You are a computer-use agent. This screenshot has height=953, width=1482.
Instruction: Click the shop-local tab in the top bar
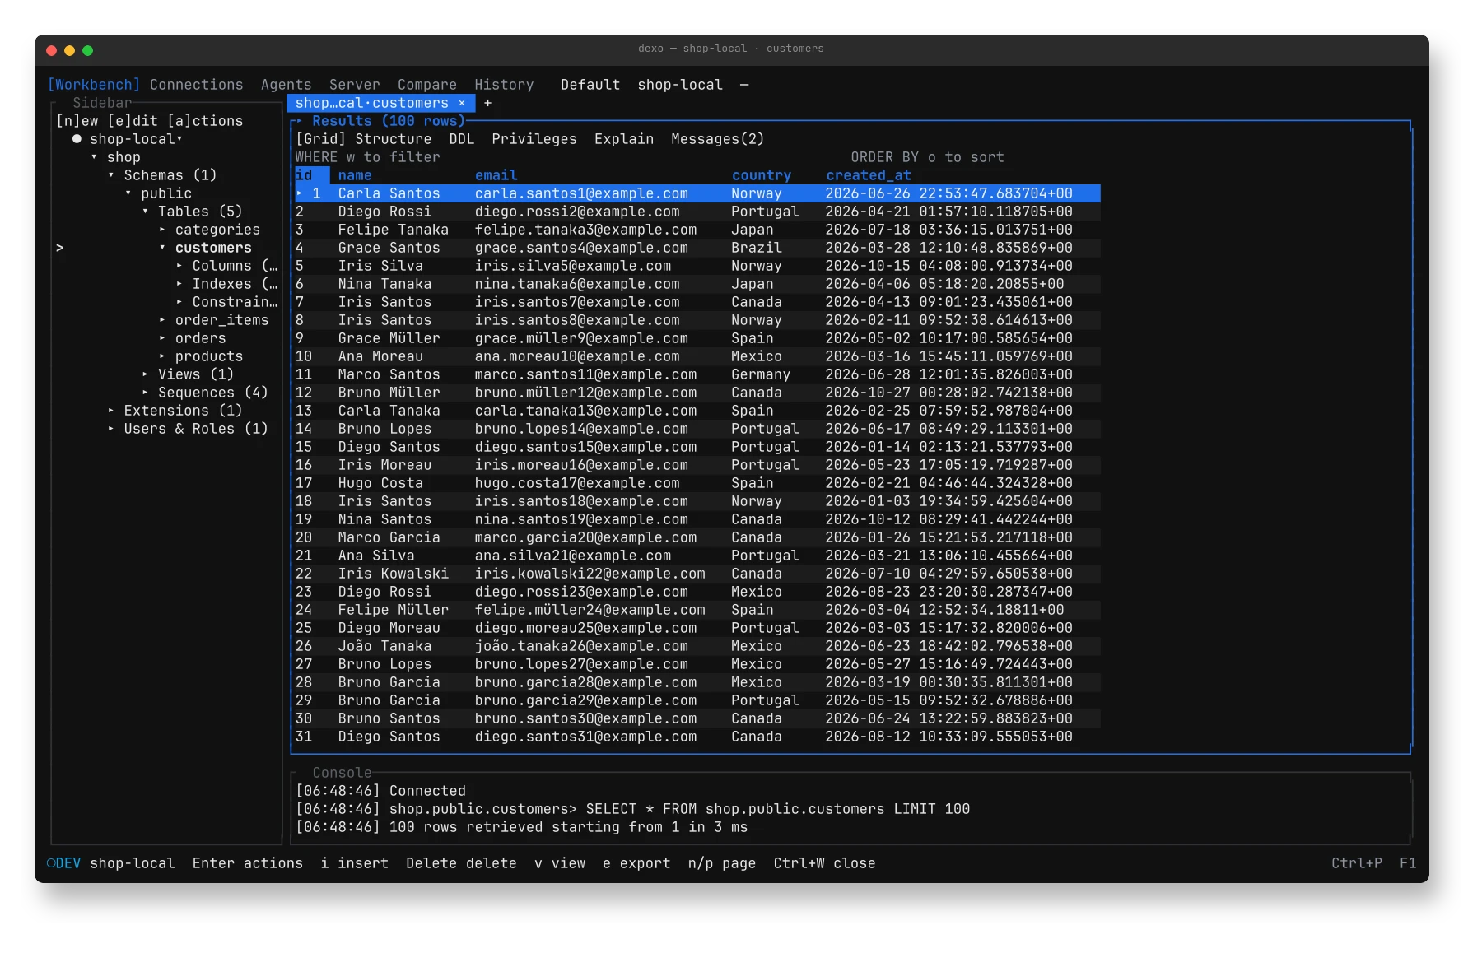pyautogui.click(x=679, y=85)
